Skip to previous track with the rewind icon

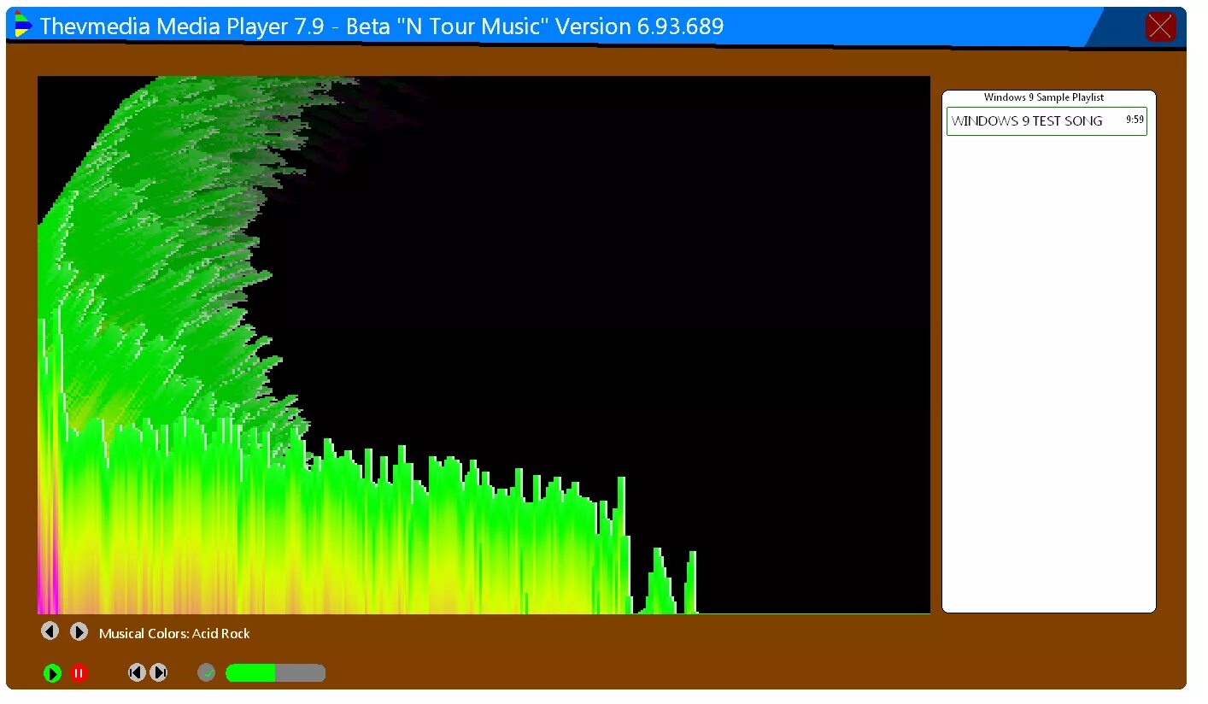pyautogui.click(x=137, y=672)
